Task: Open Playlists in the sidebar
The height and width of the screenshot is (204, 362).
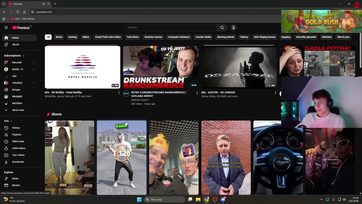Action: [x=19, y=135]
